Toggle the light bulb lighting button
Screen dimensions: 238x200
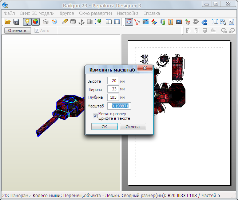[27, 22]
